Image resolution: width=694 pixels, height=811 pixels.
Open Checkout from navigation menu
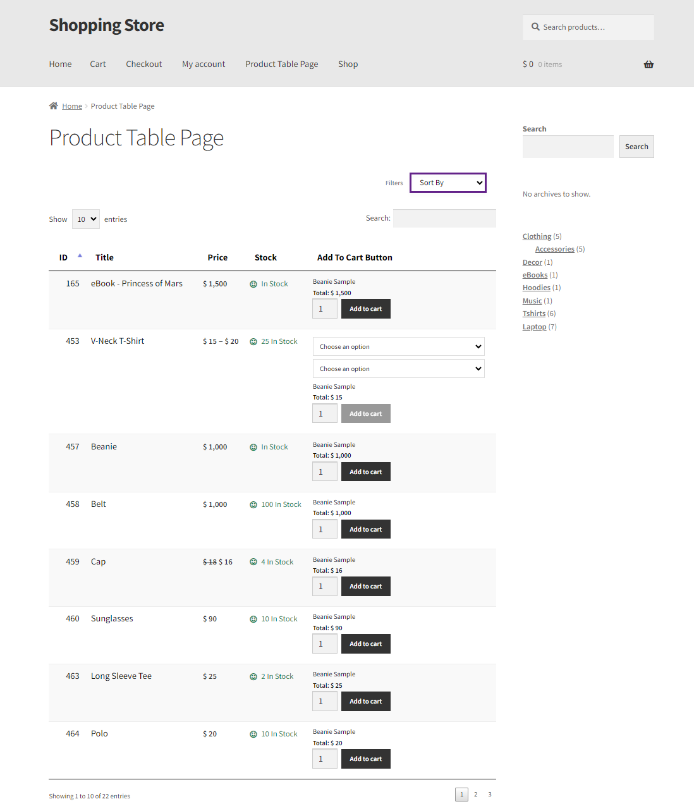[x=144, y=64]
